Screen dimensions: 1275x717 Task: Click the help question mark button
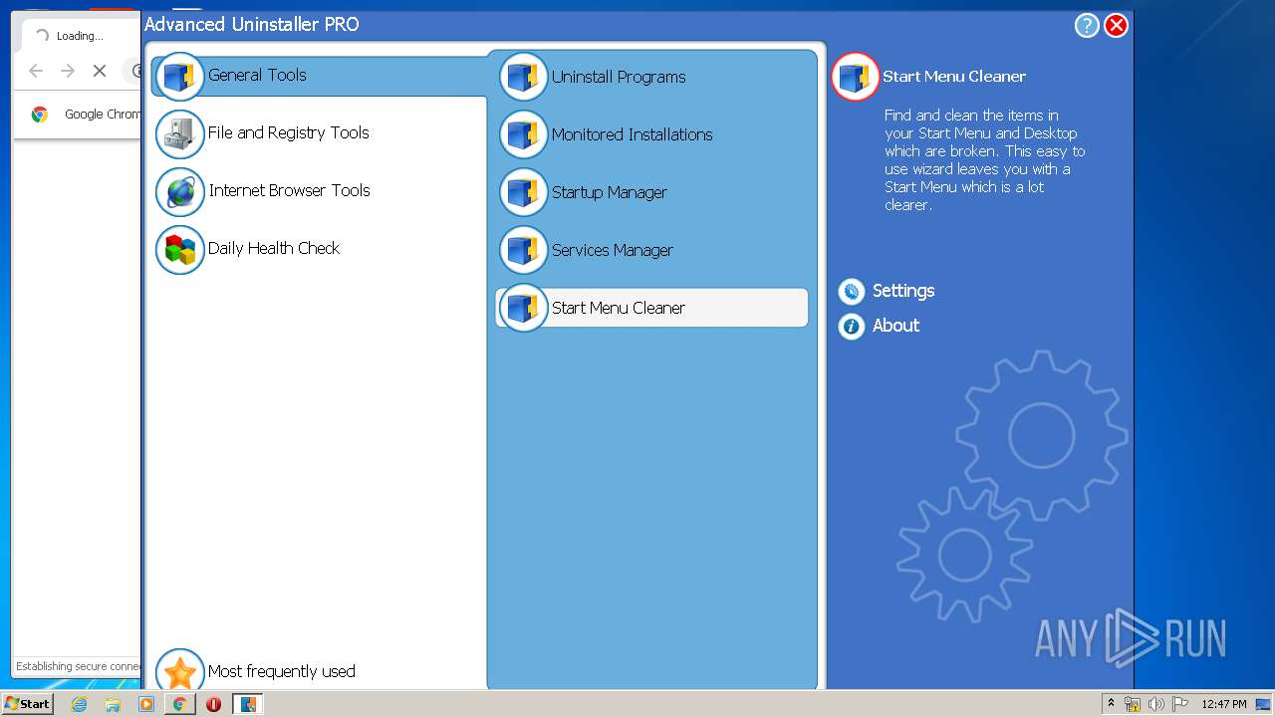(1087, 25)
